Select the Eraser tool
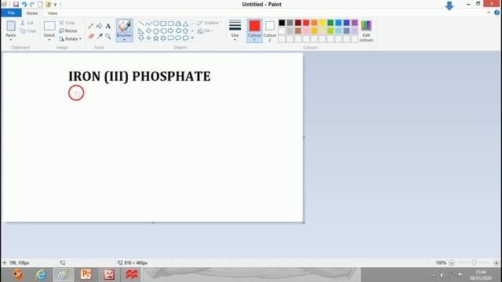This screenshot has width=502, height=282. (91, 36)
